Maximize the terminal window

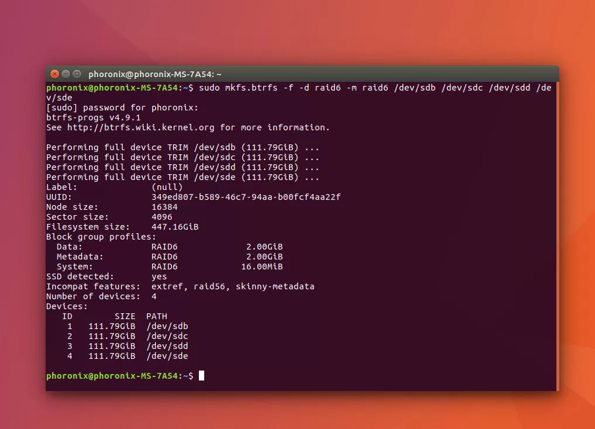pyautogui.click(x=77, y=74)
